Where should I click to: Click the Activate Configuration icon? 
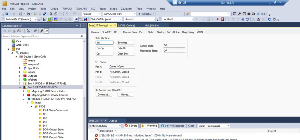[44, 19]
